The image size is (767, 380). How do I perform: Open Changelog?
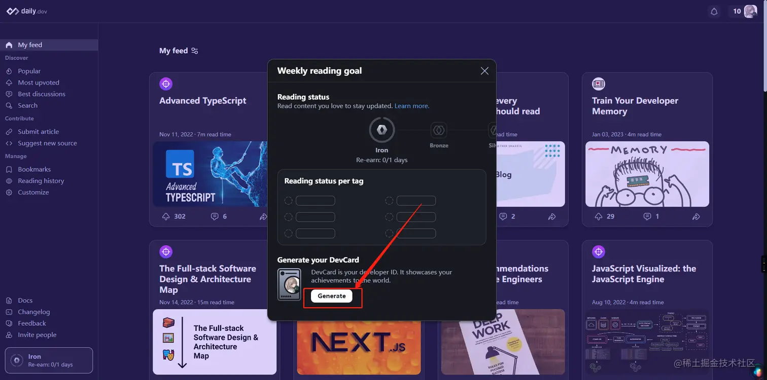tap(34, 312)
